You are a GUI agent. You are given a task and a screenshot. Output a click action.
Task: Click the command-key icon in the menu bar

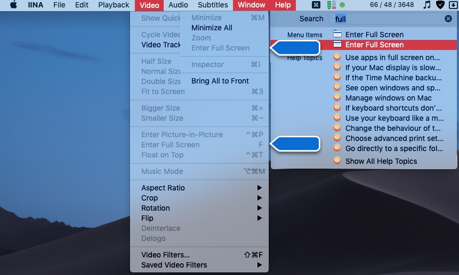(x=316, y=5)
